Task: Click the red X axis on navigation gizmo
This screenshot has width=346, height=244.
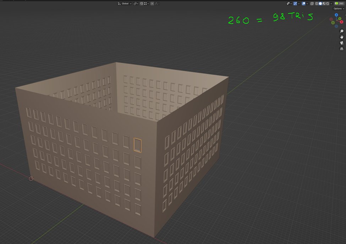Action: 342,22
